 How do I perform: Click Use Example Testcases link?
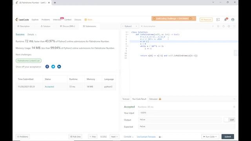coord(146,137)
